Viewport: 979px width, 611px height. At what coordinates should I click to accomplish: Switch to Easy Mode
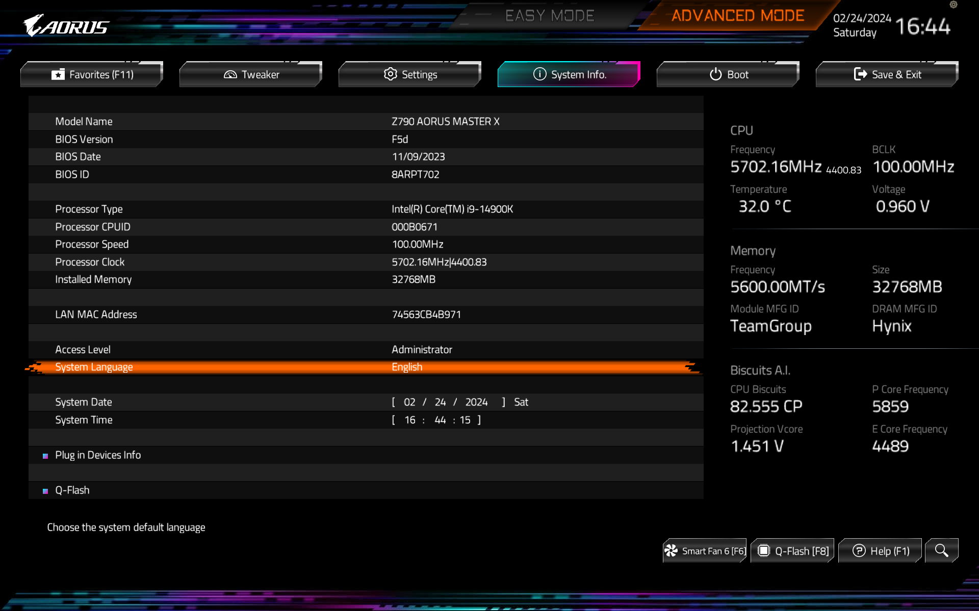click(549, 16)
